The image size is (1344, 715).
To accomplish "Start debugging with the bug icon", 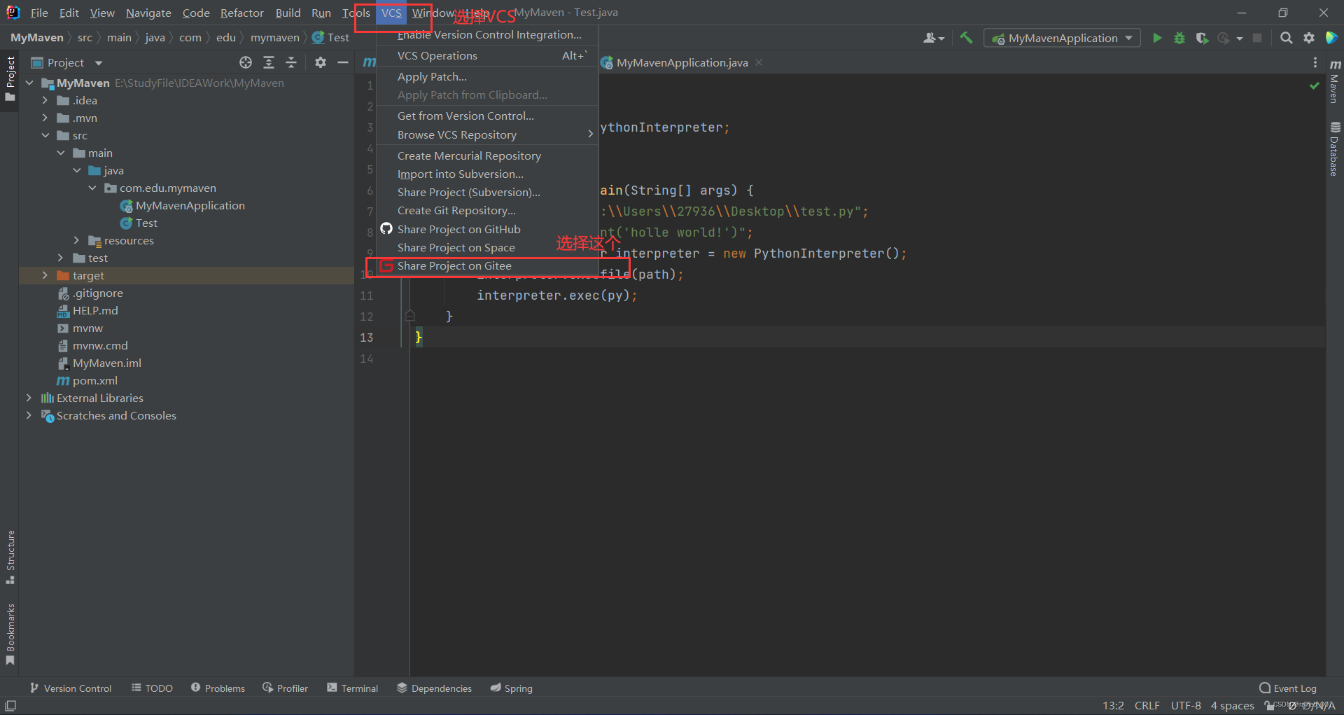I will coord(1179,38).
